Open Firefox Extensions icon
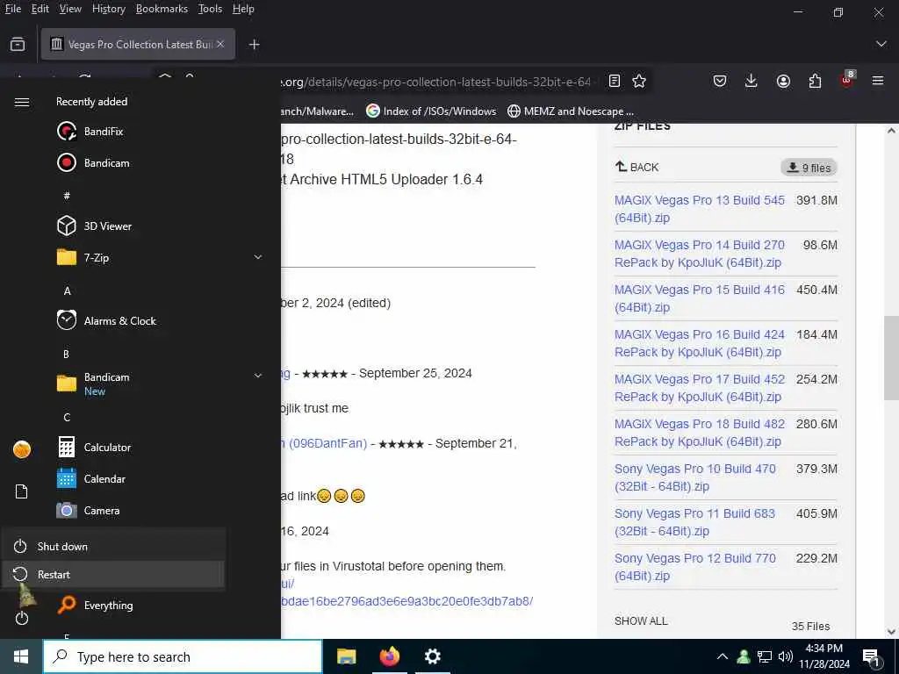Image resolution: width=899 pixels, height=674 pixels. tap(815, 81)
